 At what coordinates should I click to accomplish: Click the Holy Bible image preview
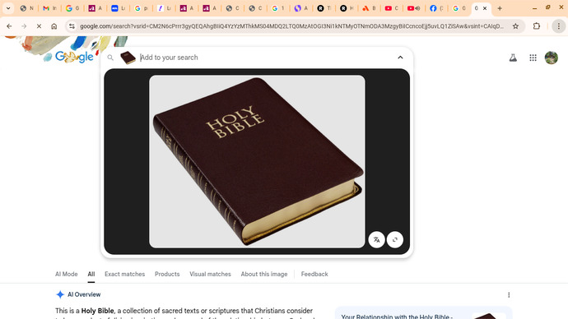point(257,161)
